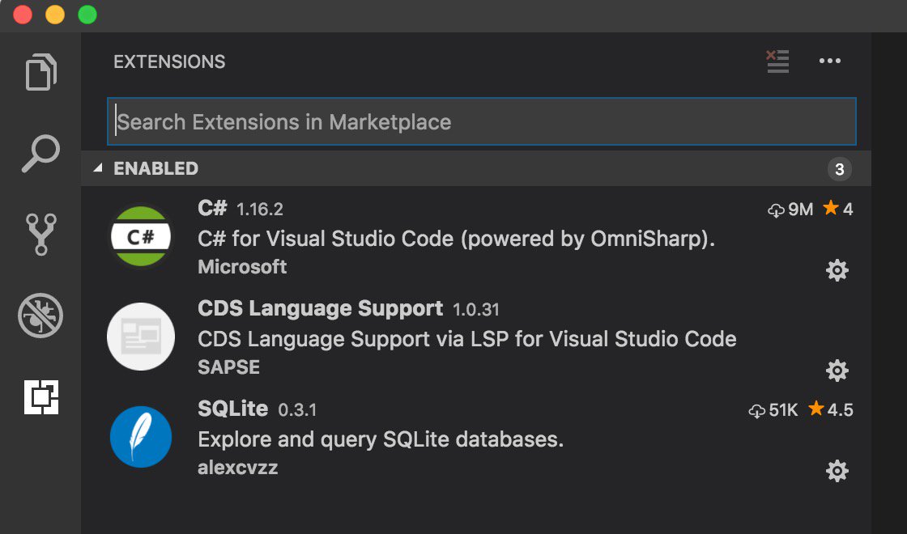Image resolution: width=907 pixels, height=534 pixels.
Task: Click the SQLite feather logo
Action: pyautogui.click(x=141, y=436)
